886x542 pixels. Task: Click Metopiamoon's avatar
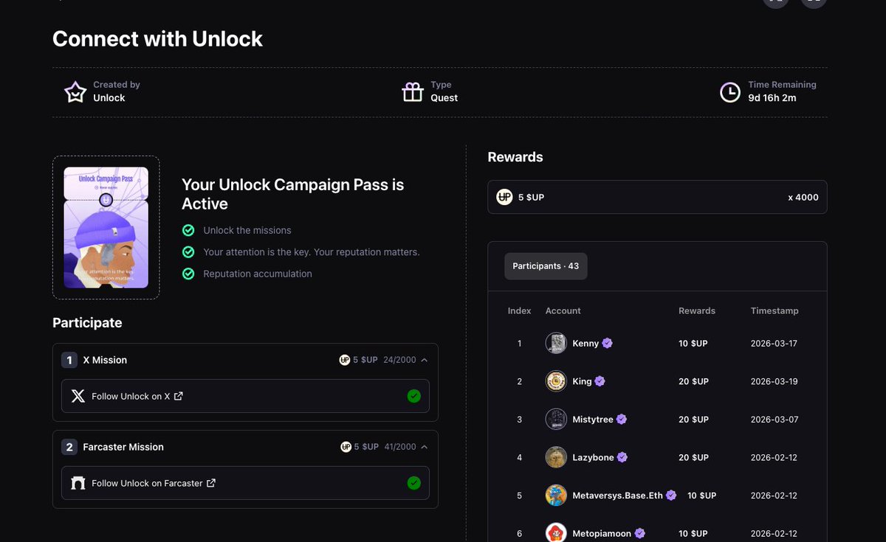(x=556, y=533)
